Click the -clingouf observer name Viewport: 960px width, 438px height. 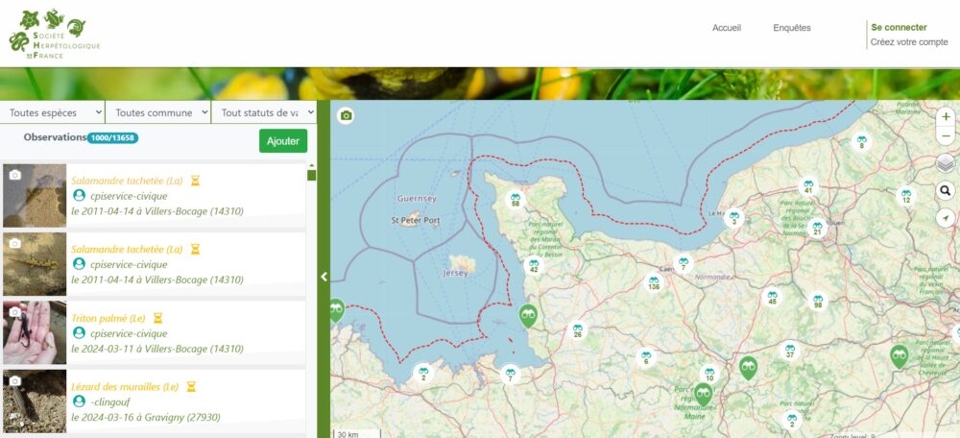110,401
